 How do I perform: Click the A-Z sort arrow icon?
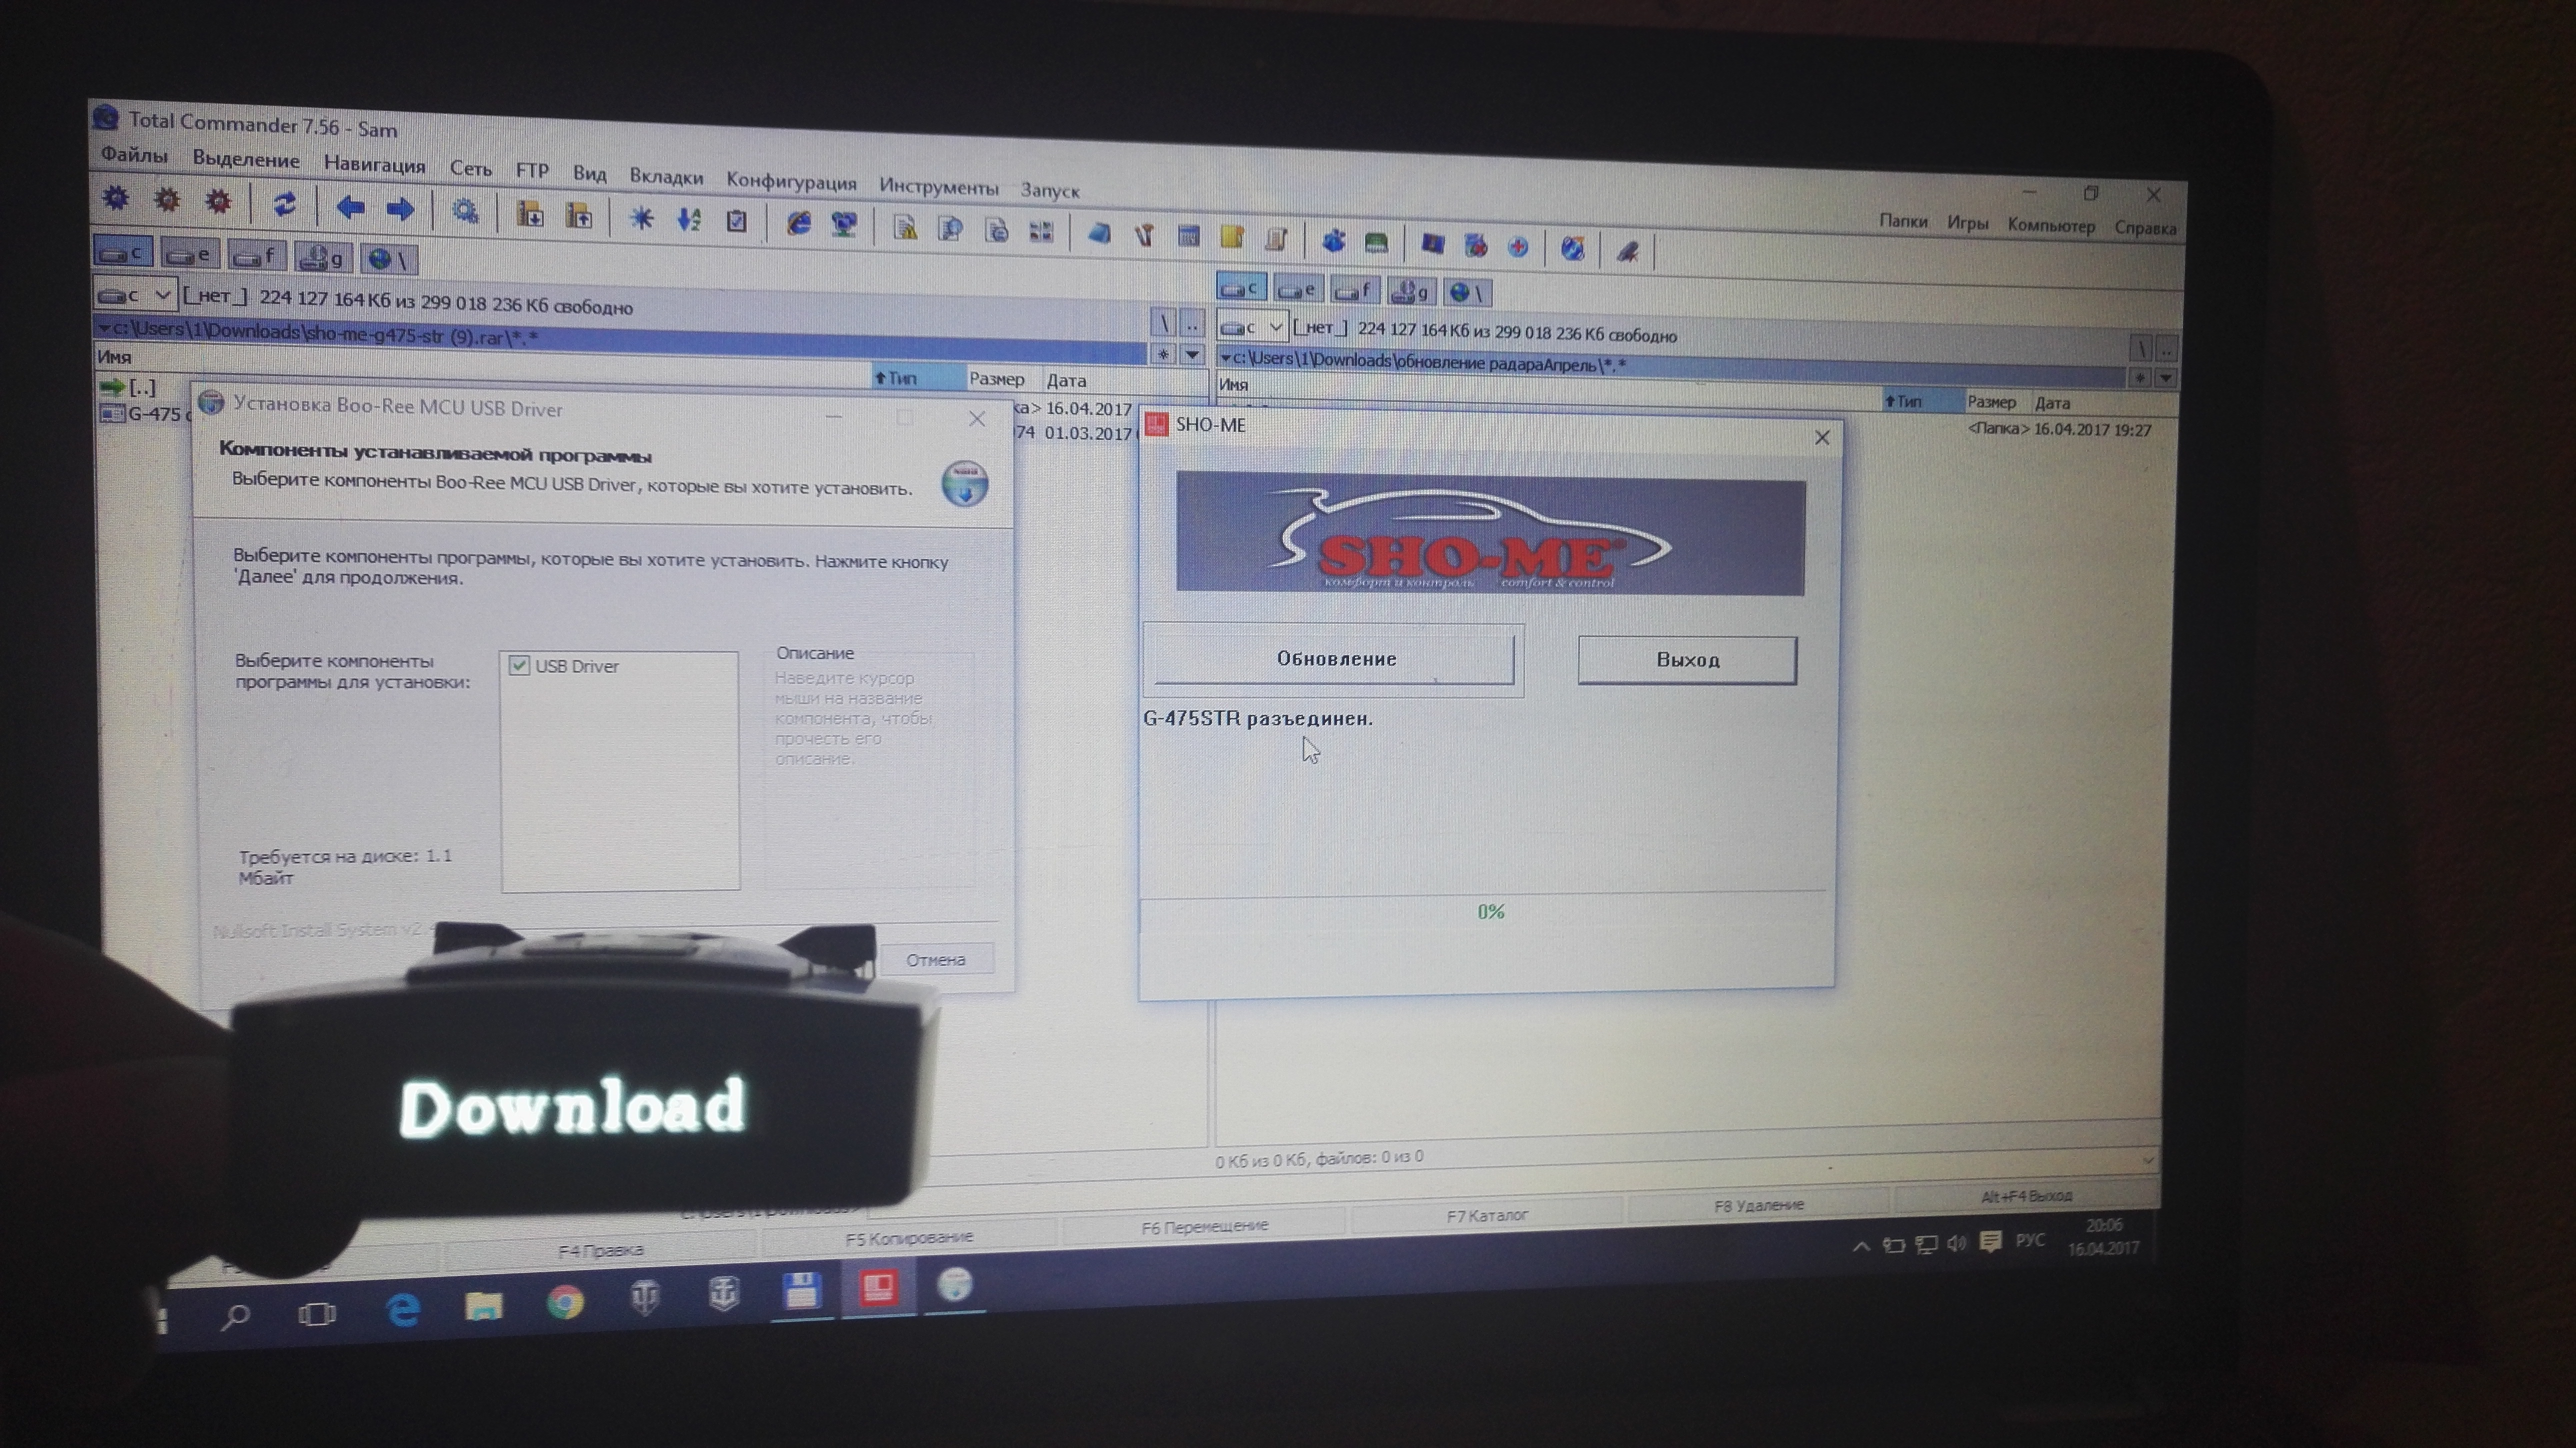689,219
